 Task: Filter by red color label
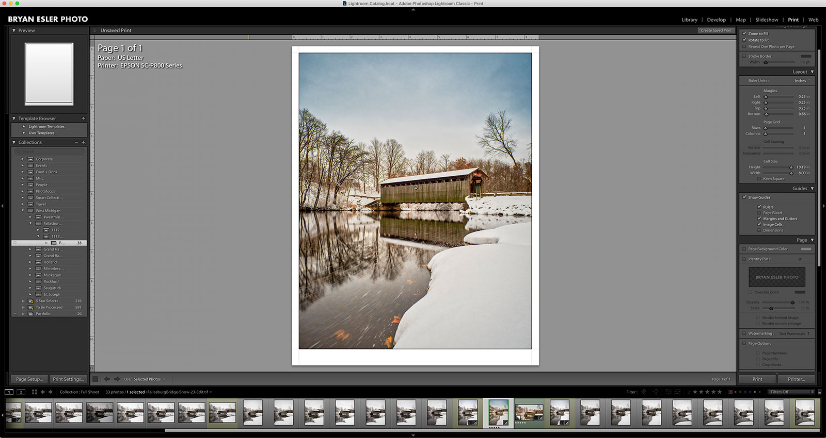point(730,392)
